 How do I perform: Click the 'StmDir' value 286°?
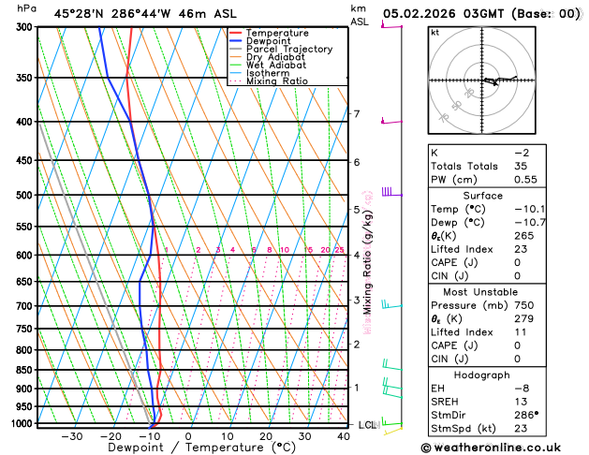click(526, 415)
